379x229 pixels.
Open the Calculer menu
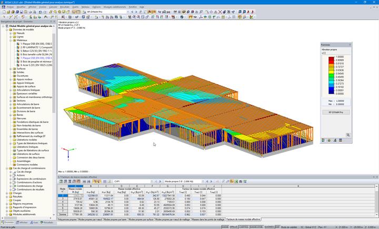53,7
